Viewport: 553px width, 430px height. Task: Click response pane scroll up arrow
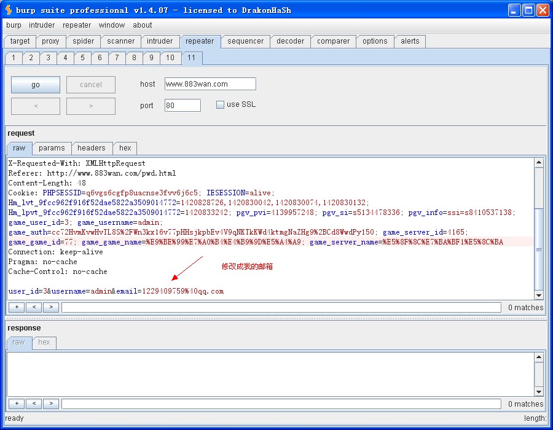pyautogui.click(x=539, y=357)
